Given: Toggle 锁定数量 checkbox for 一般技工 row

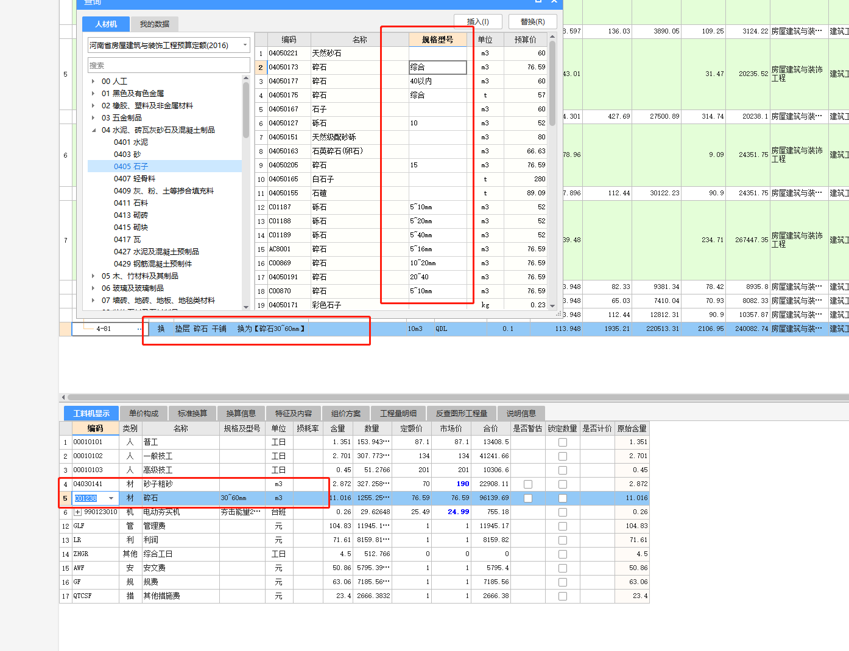Looking at the screenshot, I should coord(563,456).
